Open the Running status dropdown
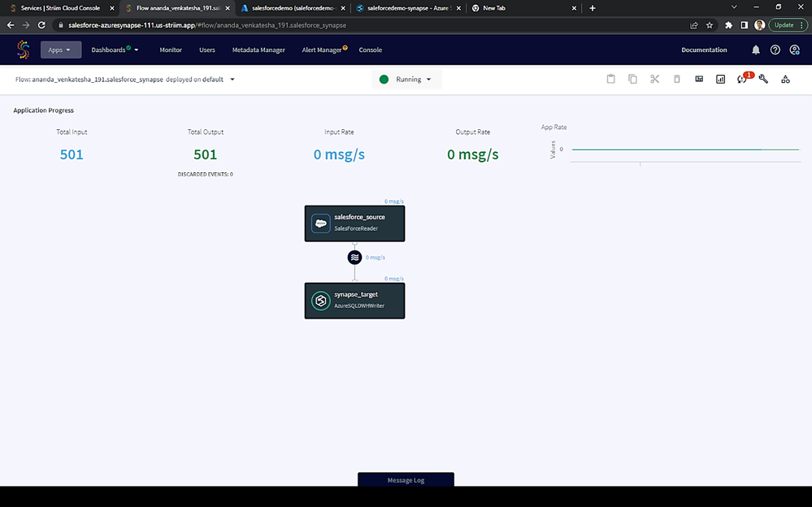The image size is (812, 507). [406, 80]
